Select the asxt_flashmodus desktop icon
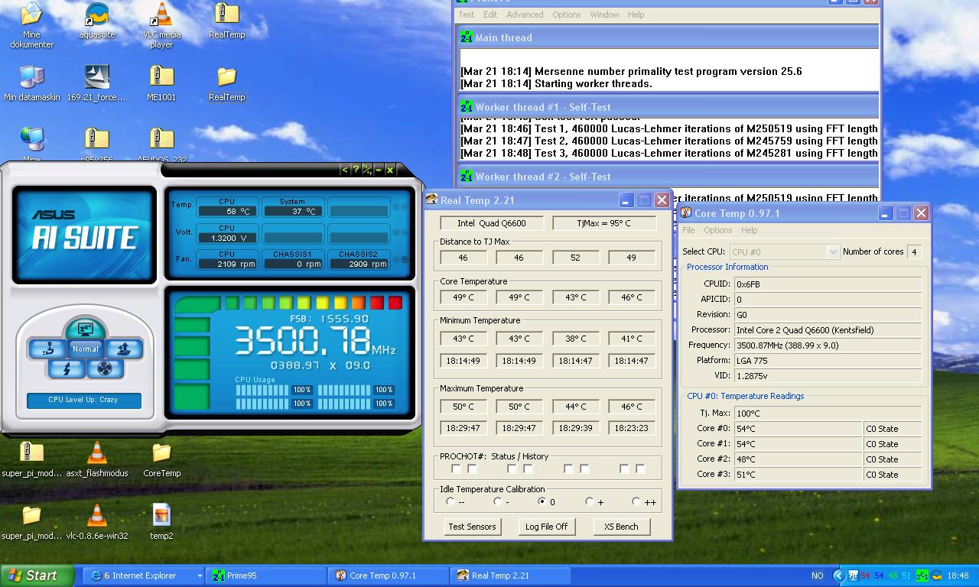The image size is (979, 587). (x=96, y=459)
